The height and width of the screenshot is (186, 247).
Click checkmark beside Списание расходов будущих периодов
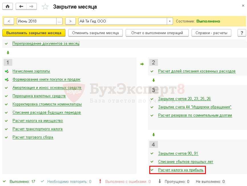click(6, 113)
